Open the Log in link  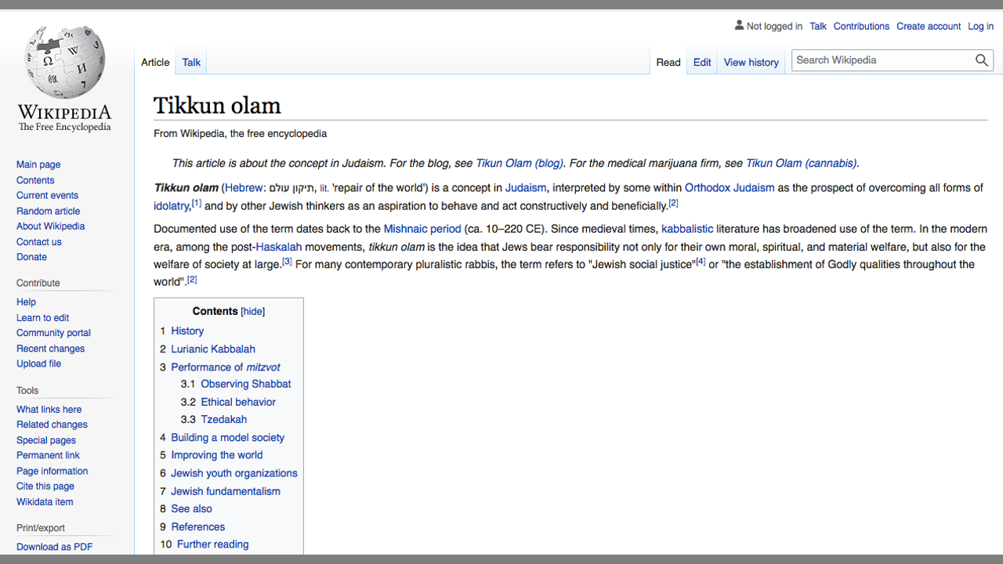[x=980, y=27]
